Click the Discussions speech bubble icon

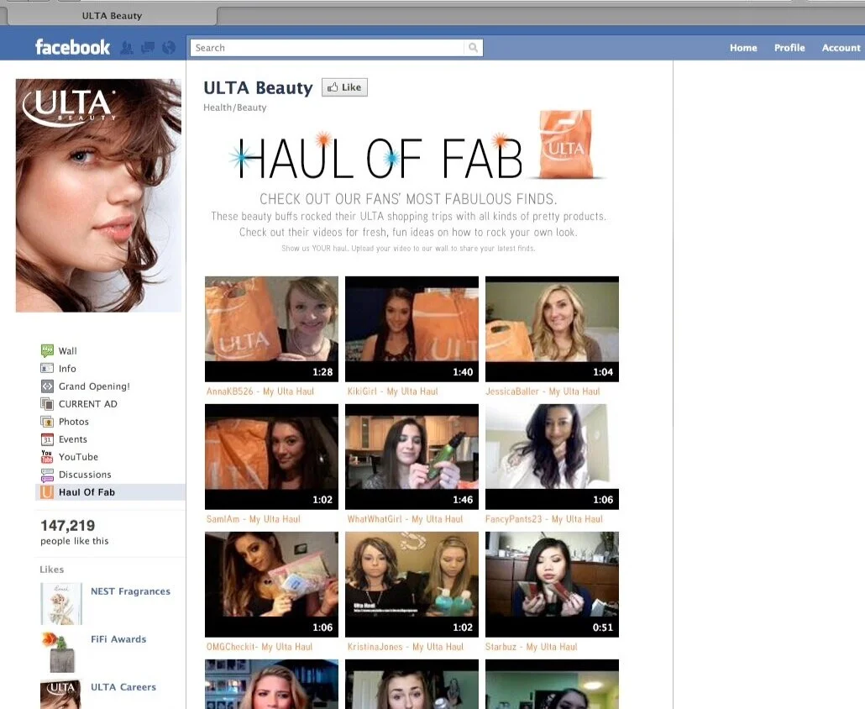[47, 475]
